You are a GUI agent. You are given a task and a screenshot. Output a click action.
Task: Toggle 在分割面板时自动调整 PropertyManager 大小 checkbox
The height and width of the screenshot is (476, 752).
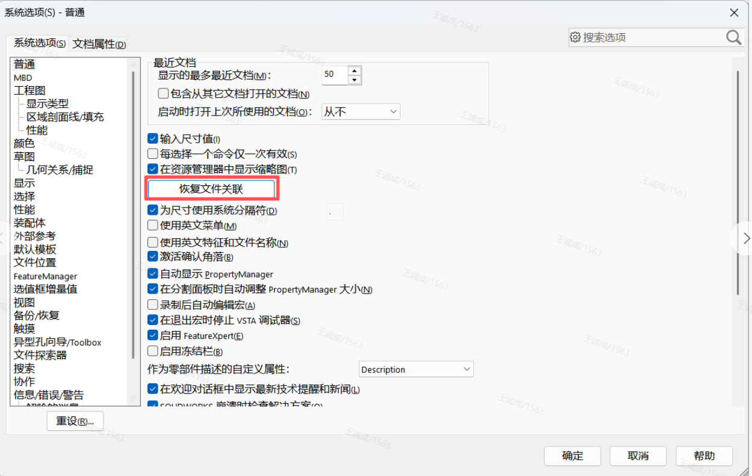click(x=152, y=289)
